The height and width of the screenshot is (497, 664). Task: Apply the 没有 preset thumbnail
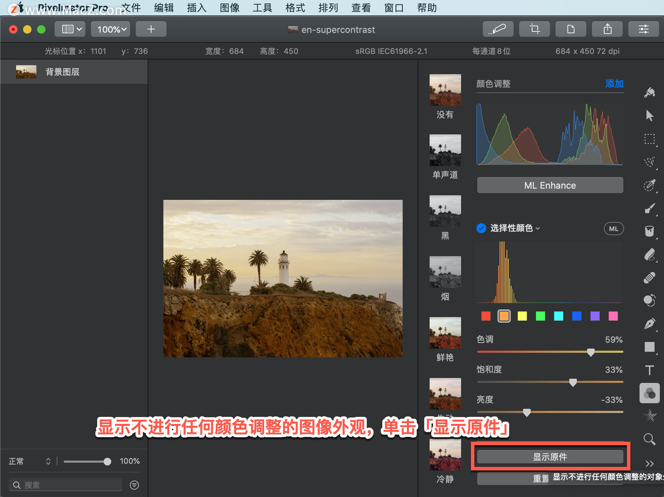(x=445, y=90)
